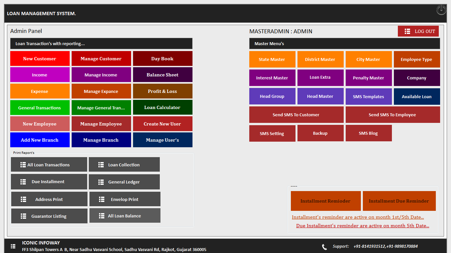Open the Balance Sheet report
The image size is (451, 253).
coord(162,75)
